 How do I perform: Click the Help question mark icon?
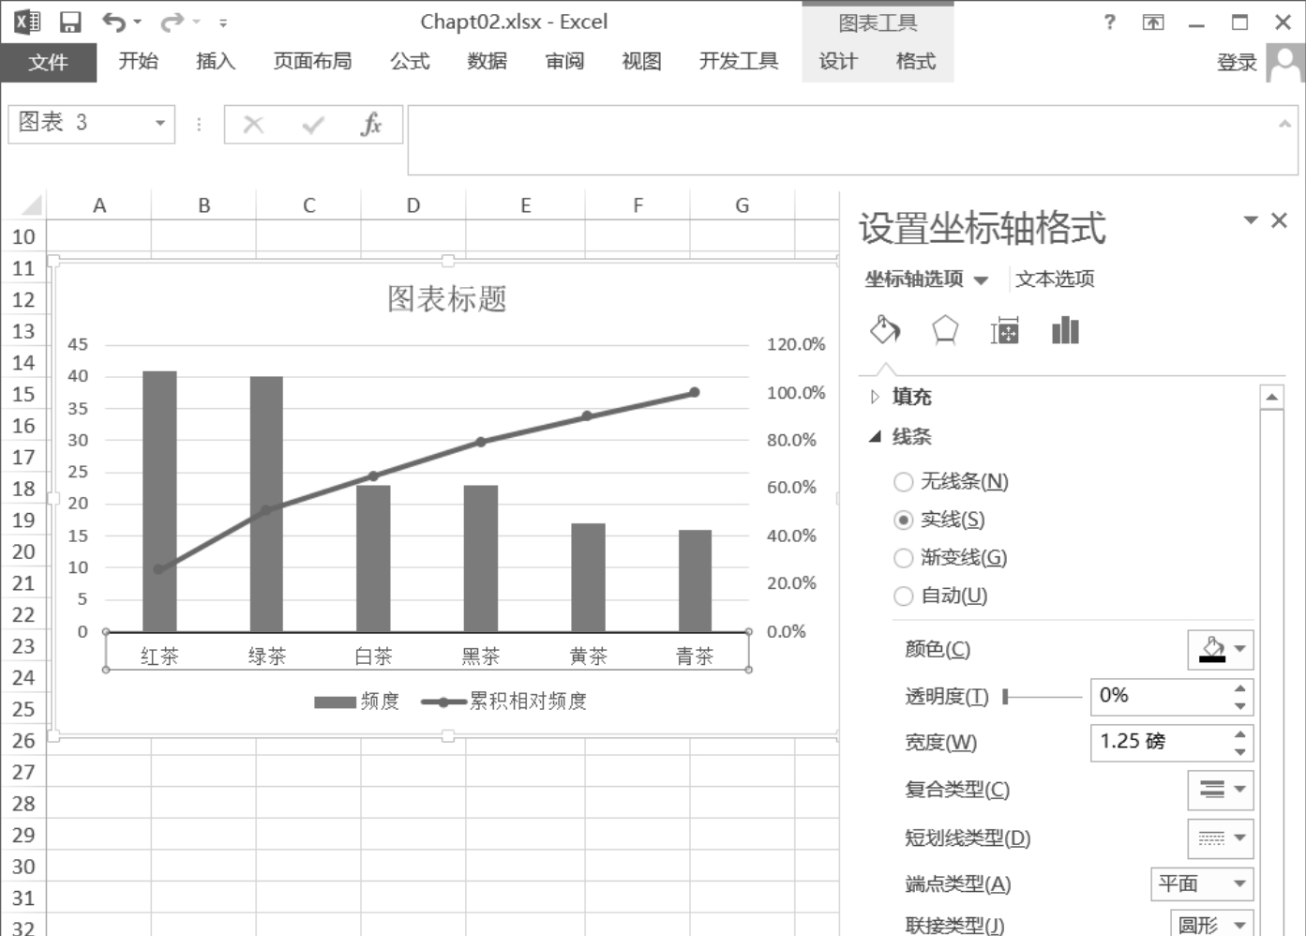1110,22
